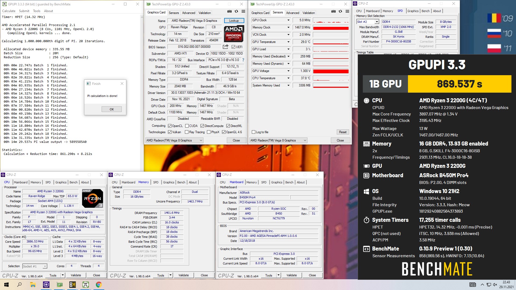Toggle the Ray Tracing checkbox

[187, 132]
